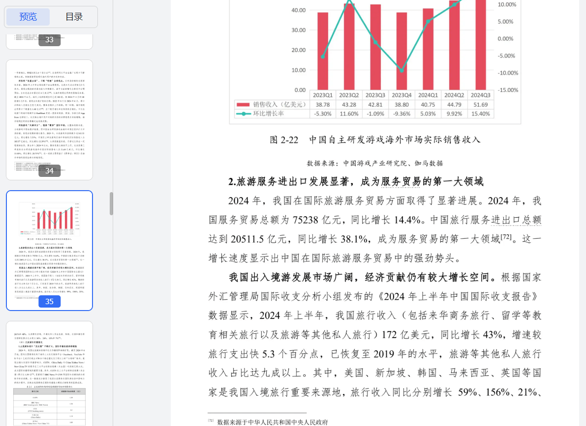Click the 51.69 sales value cell
The width and height of the screenshot is (586, 426).
(480, 104)
